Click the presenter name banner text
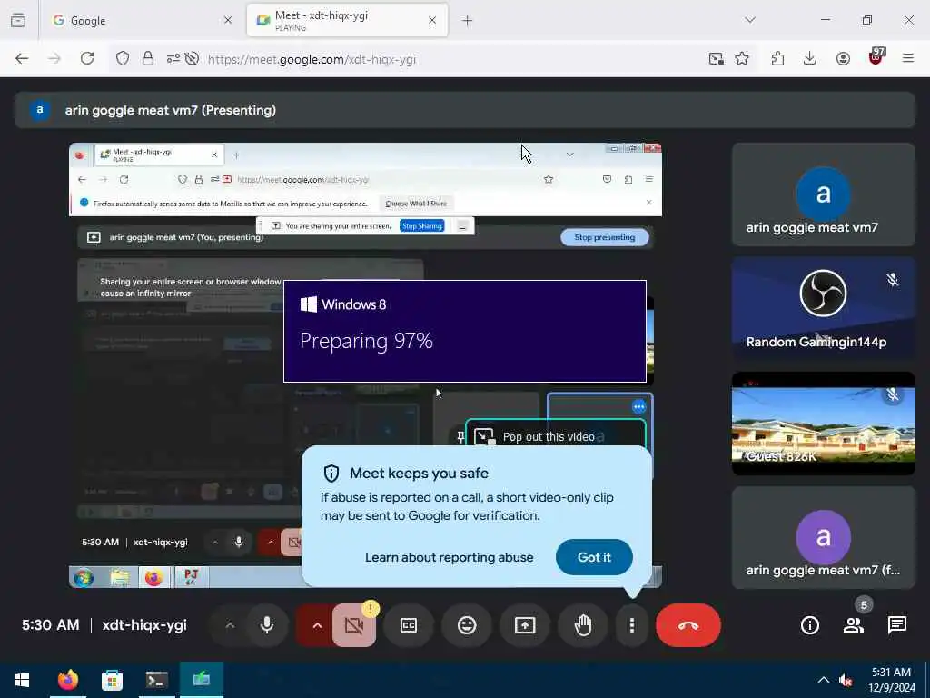930x698 pixels. 170,110
